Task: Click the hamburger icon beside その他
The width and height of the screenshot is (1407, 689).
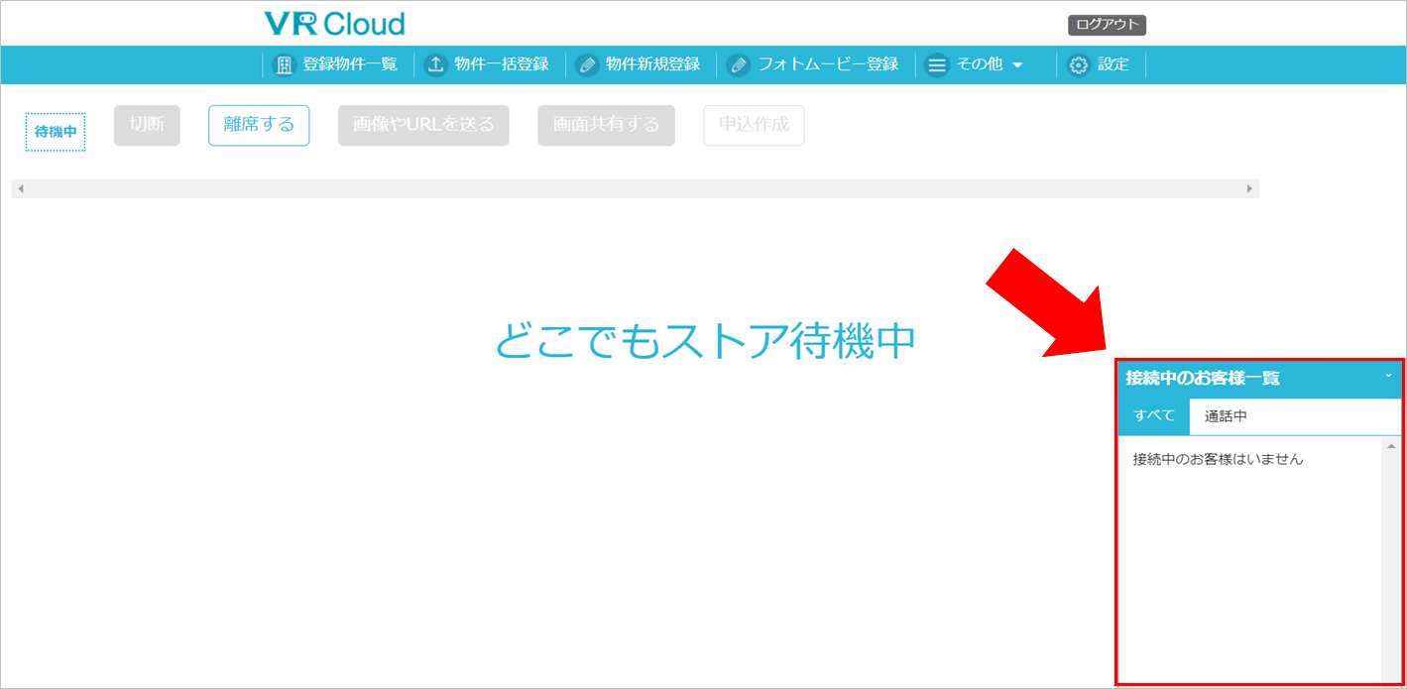Action: pyautogui.click(x=937, y=65)
